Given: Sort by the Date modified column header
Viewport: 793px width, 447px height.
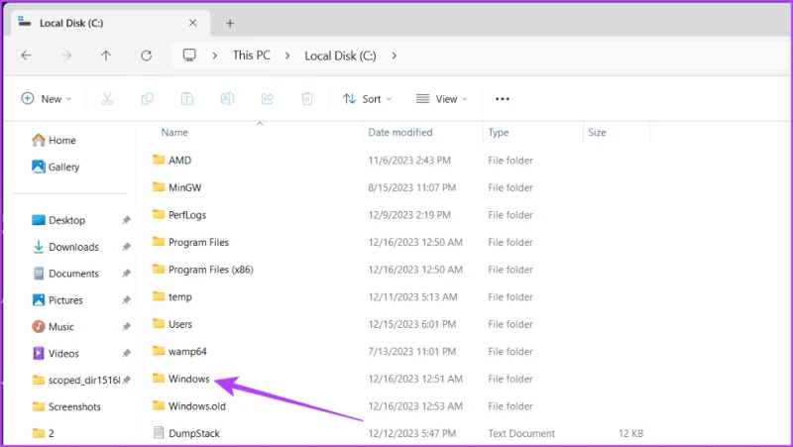Looking at the screenshot, I should pos(400,133).
